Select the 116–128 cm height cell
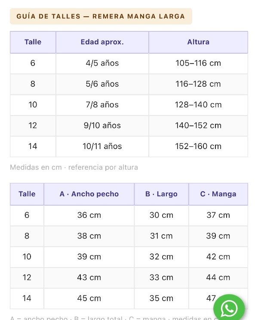The image size is (258, 320). [x=198, y=84]
